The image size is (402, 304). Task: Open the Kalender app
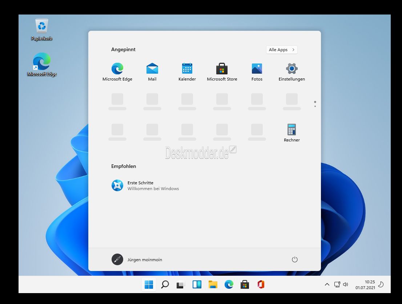(x=187, y=72)
